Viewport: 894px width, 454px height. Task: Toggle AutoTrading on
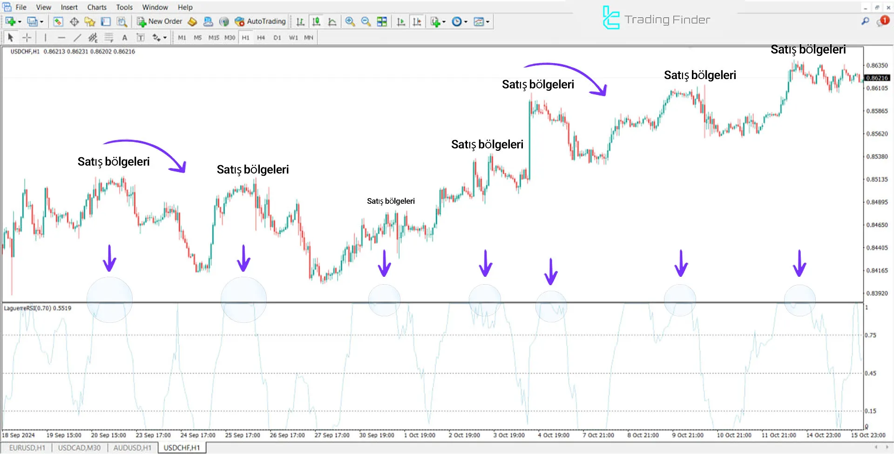[261, 21]
